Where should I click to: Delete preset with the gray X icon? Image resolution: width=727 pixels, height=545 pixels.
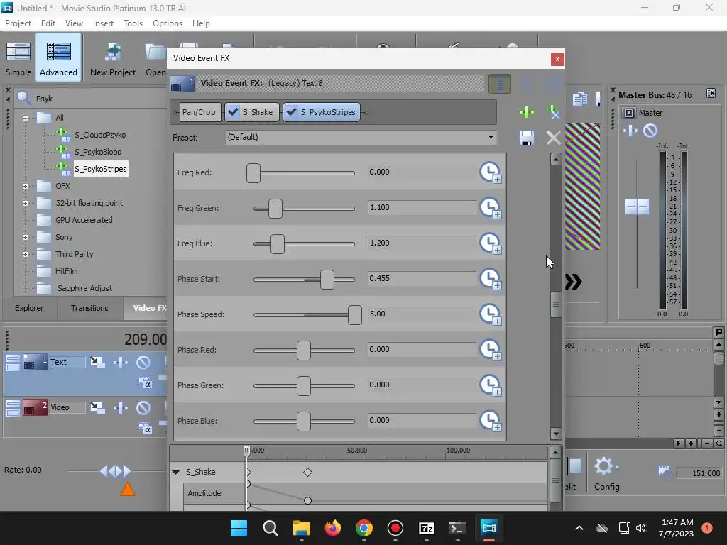coord(553,138)
